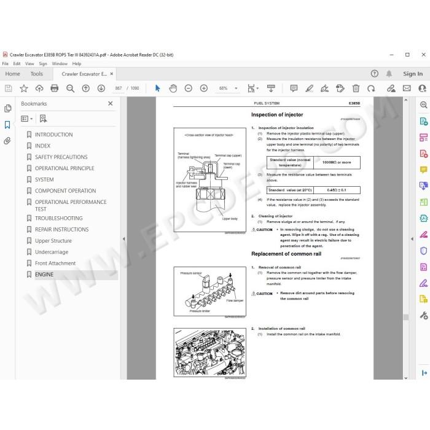Select the Highlight text pen tool
The height and width of the screenshot is (430, 430).
(310, 88)
